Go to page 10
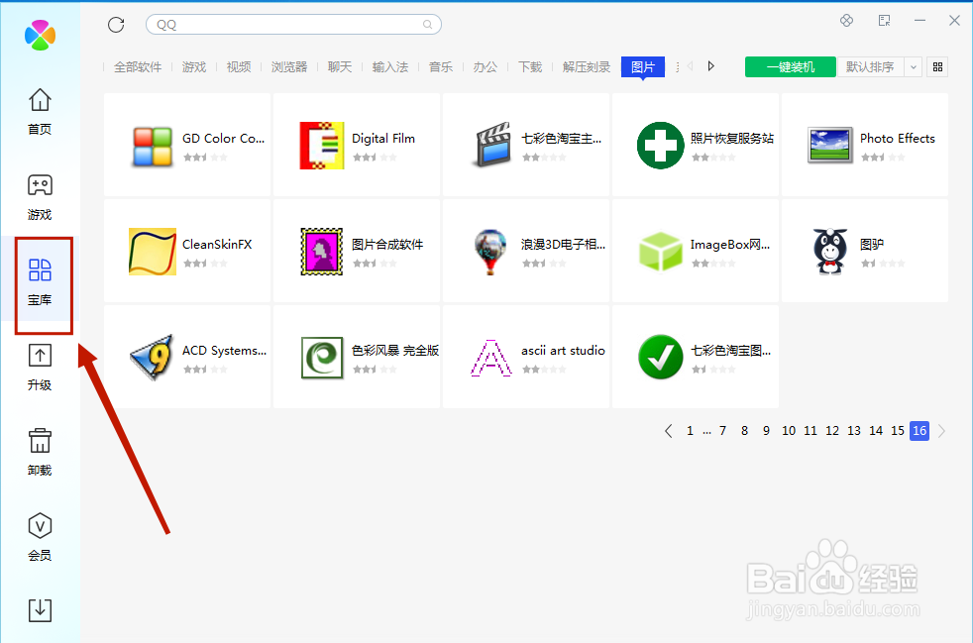 789,431
